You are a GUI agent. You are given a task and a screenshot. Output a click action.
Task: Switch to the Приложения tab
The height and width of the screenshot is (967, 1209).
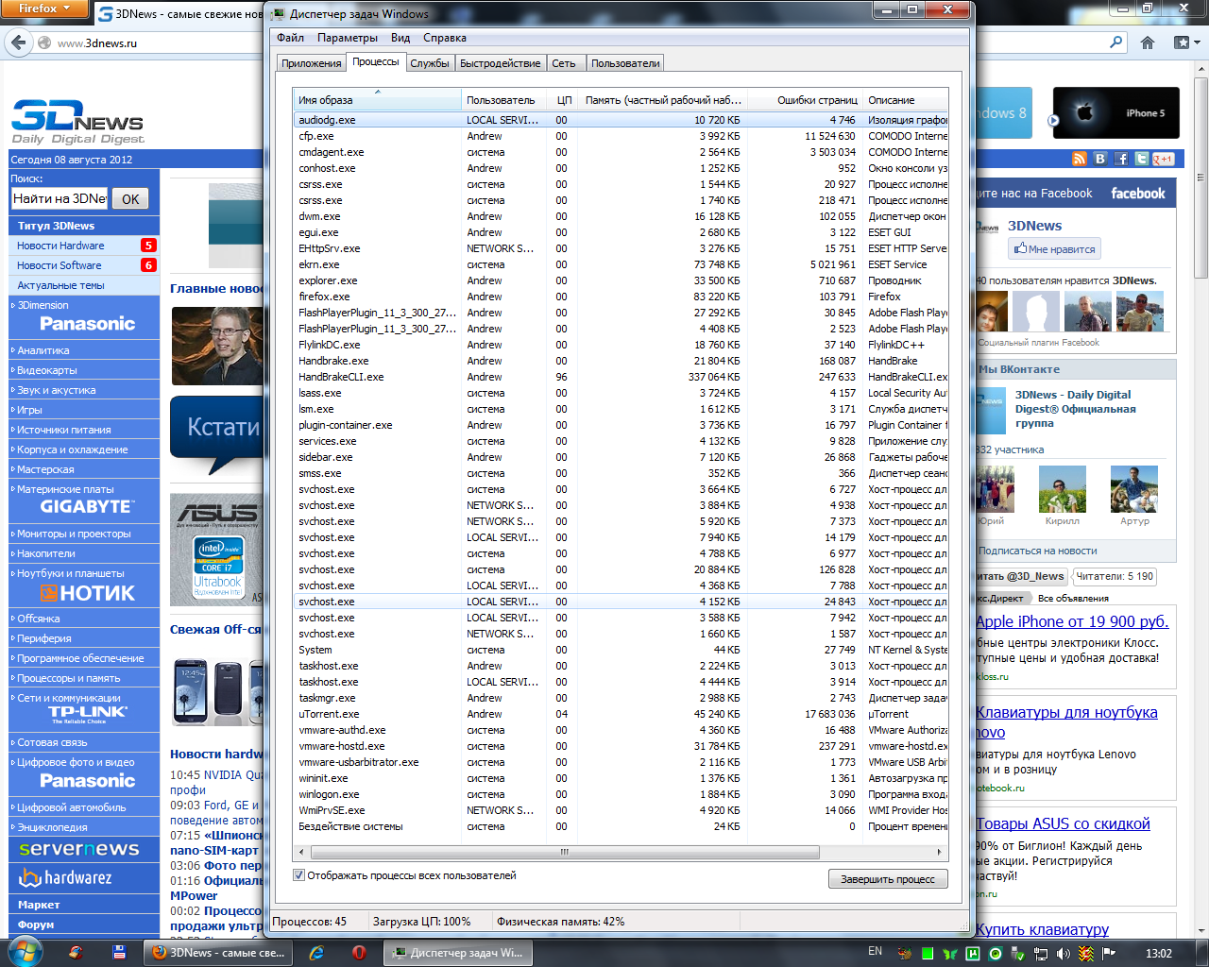(x=312, y=63)
